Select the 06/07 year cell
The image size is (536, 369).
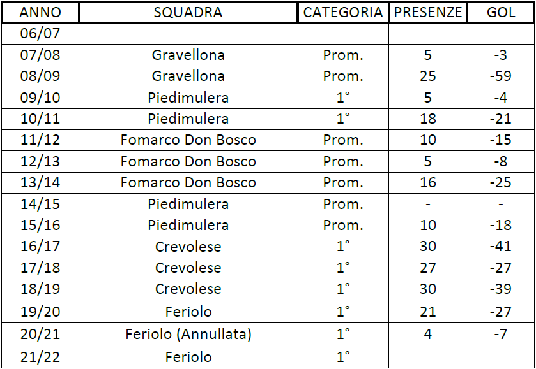40,33
